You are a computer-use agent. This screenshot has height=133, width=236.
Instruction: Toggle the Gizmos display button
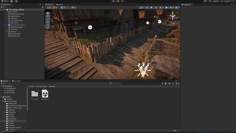click(x=176, y=7)
